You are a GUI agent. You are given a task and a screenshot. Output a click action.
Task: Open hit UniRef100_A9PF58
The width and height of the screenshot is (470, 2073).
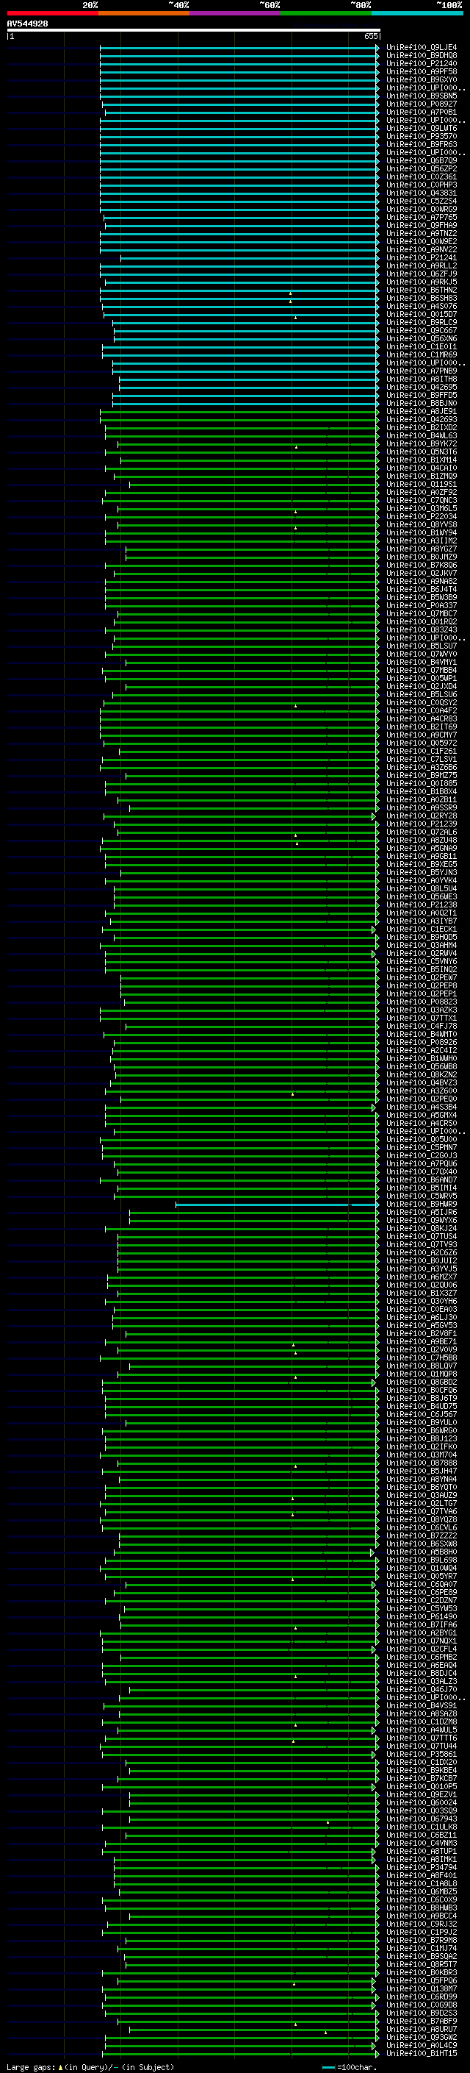422,71
